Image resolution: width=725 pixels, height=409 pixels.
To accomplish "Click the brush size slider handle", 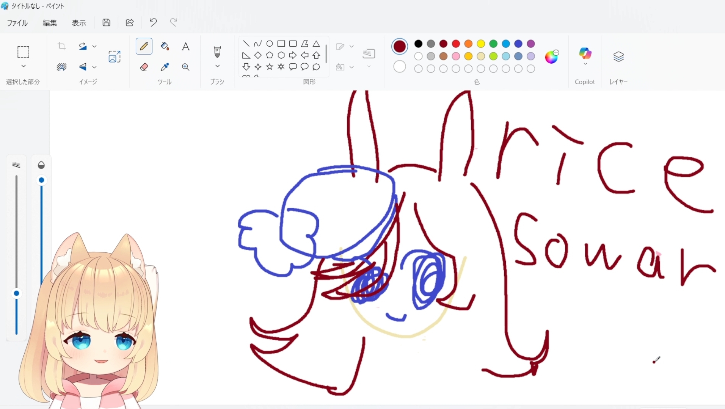I will [x=16, y=293].
